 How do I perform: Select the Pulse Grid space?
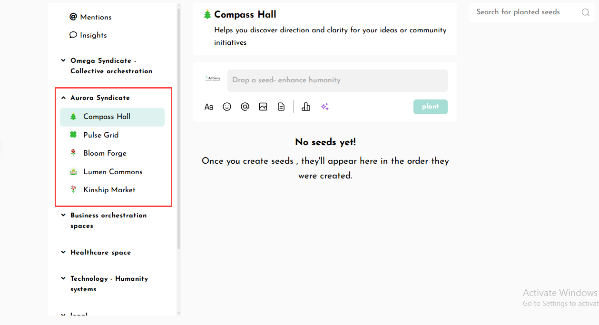[101, 135]
